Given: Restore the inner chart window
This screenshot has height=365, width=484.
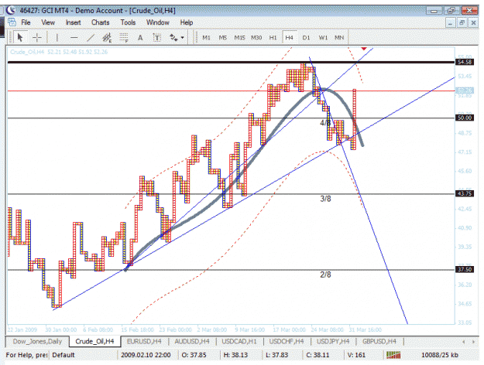Looking at the screenshot, I should point(462,23).
